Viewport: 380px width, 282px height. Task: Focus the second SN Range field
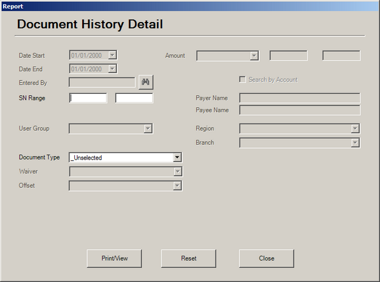pyautogui.click(x=134, y=98)
